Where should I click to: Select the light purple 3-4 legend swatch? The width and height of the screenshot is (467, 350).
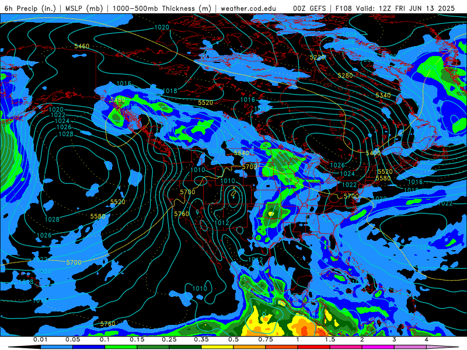(410, 347)
